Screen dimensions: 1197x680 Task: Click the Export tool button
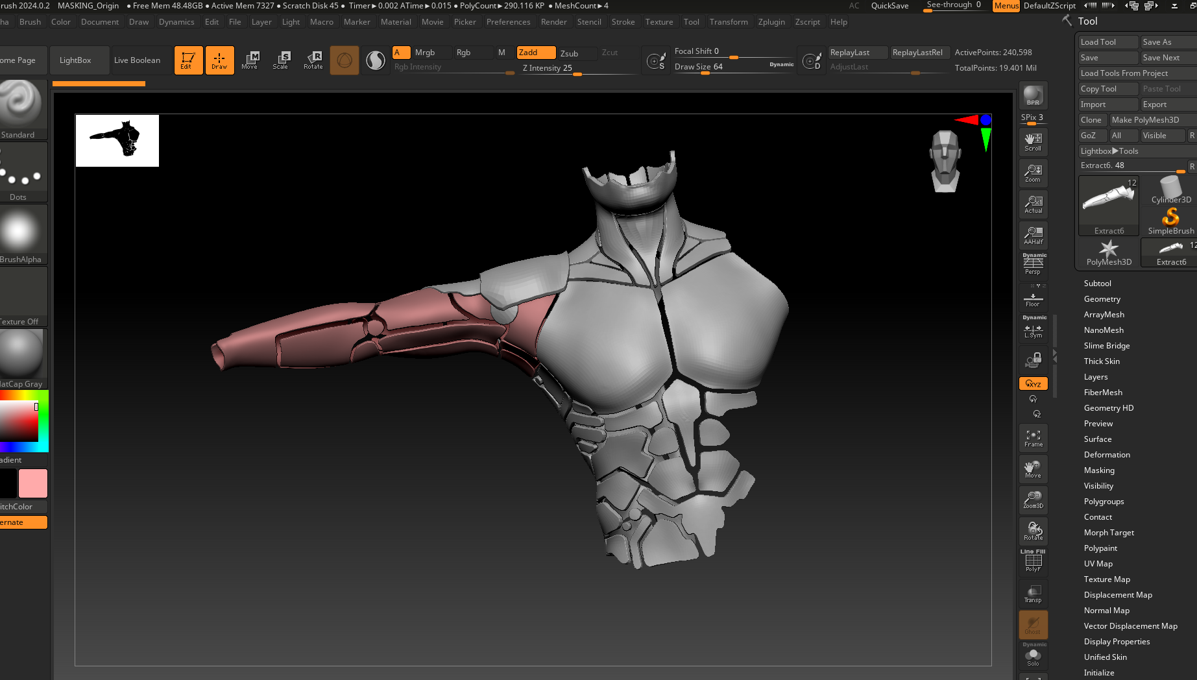tap(1168, 104)
